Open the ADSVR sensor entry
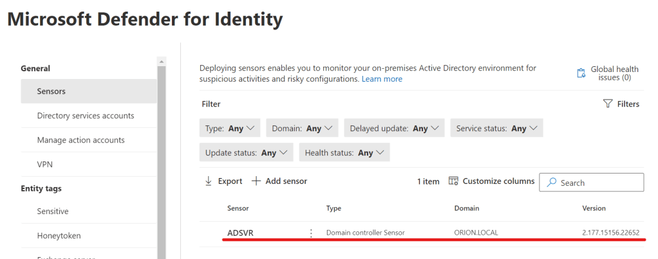Image resolution: width=658 pixels, height=259 pixels. pyautogui.click(x=240, y=233)
